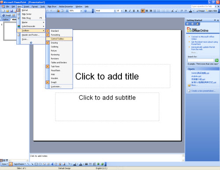Click the Underline toolbar icon
220x170 pixels.
click(x=134, y=11)
